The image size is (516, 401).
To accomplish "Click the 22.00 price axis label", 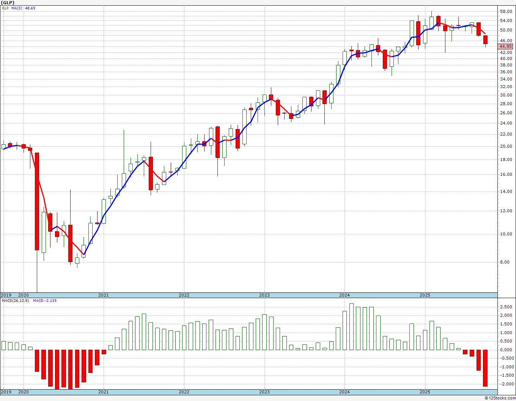I will point(506,134).
